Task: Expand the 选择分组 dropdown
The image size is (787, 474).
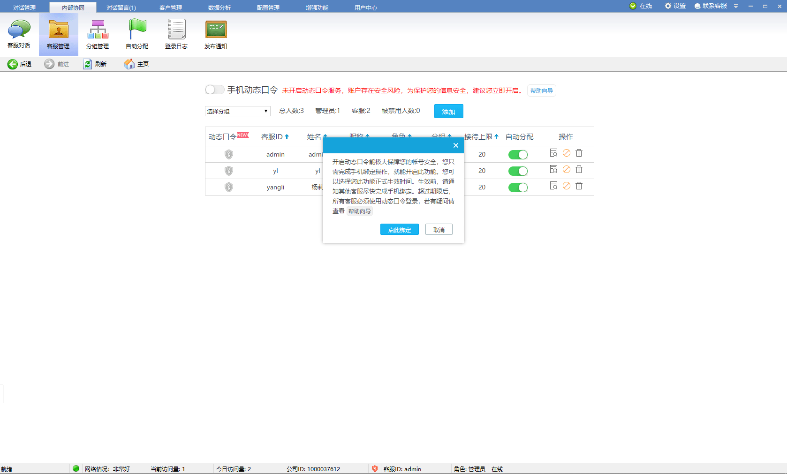Action: (x=237, y=111)
